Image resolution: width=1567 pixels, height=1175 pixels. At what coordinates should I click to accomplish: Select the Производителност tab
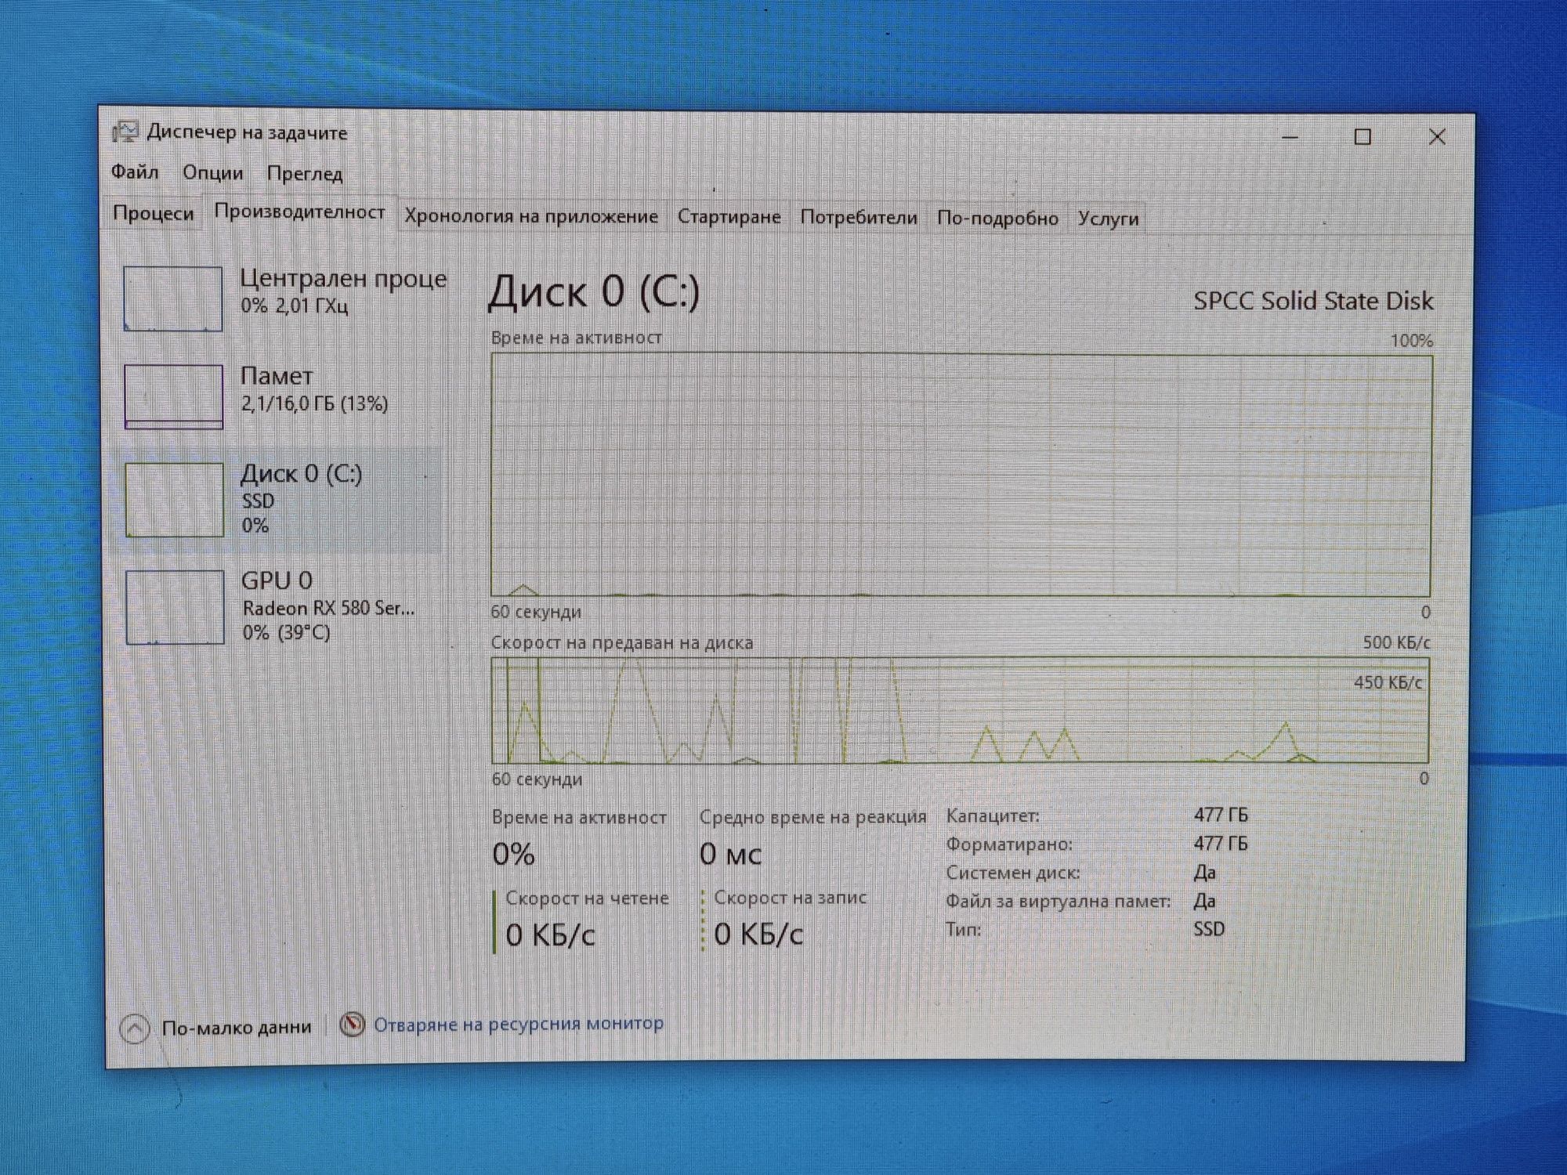coord(299,211)
